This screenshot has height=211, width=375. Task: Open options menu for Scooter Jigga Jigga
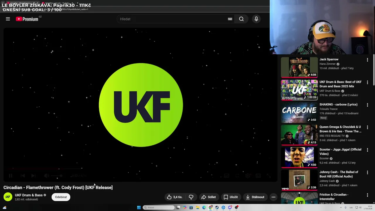tap(367, 150)
